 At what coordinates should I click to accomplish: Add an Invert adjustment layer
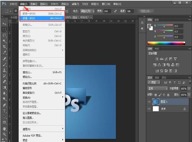157,71
